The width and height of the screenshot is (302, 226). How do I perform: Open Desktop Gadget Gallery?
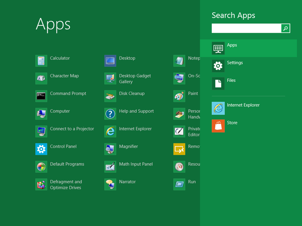110,78
